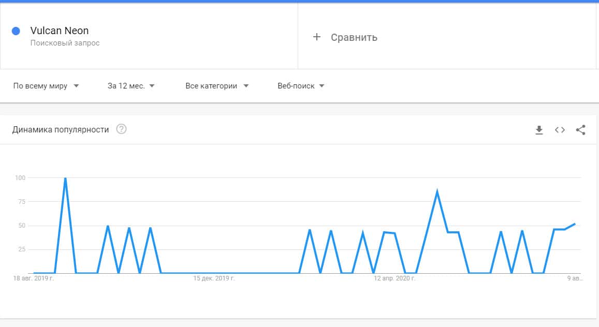599x327 pixels.
Task: Click the plus icon next to Сравнить
Action: (317, 37)
